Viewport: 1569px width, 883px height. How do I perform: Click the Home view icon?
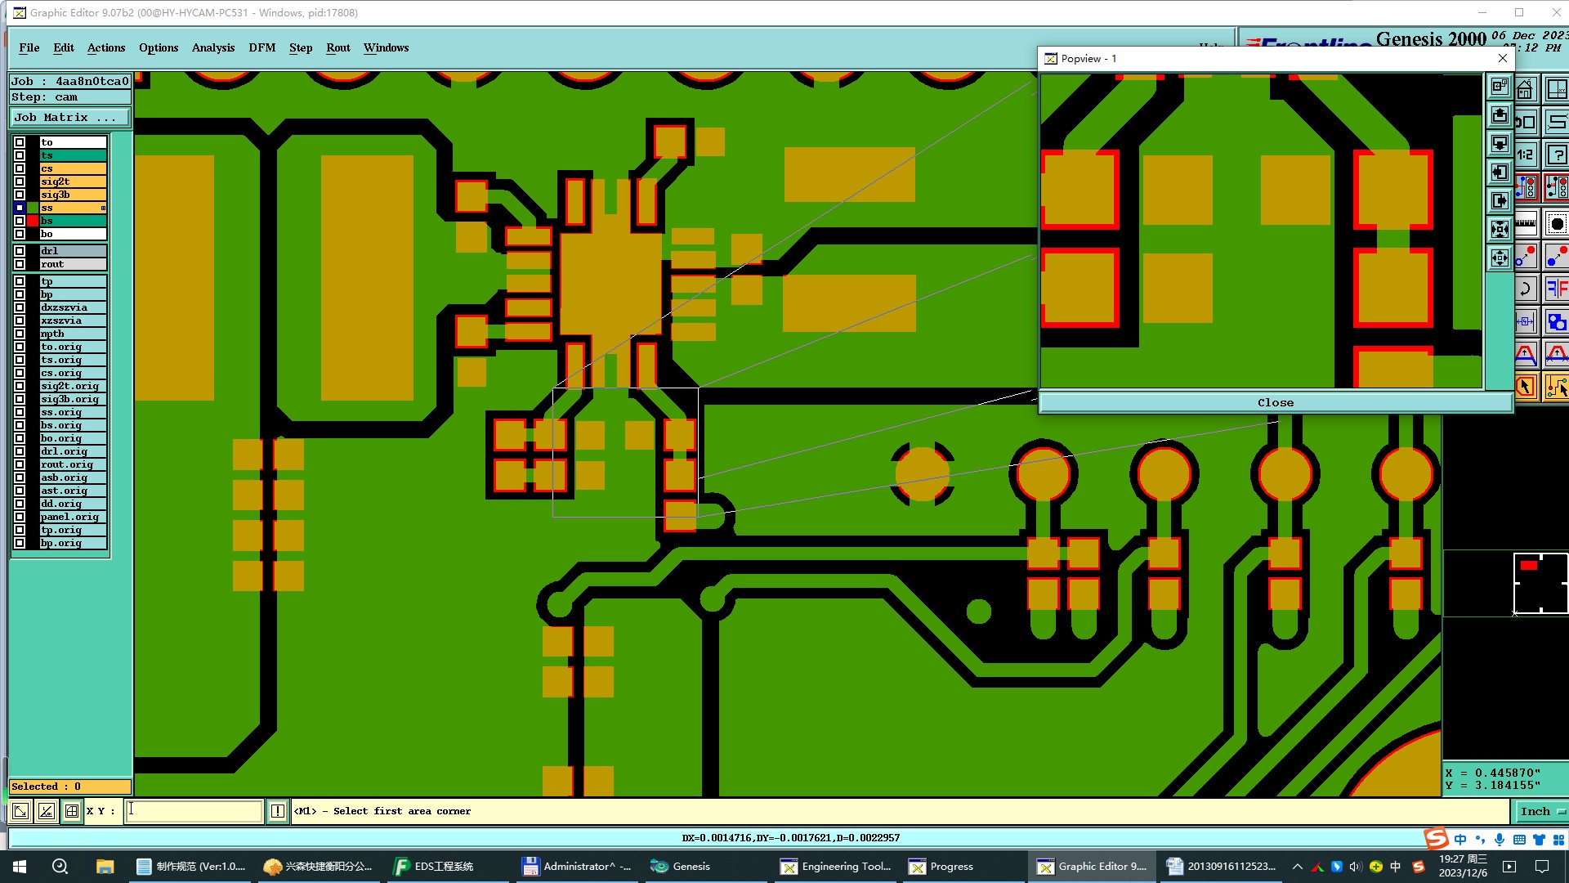(x=1525, y=89)
